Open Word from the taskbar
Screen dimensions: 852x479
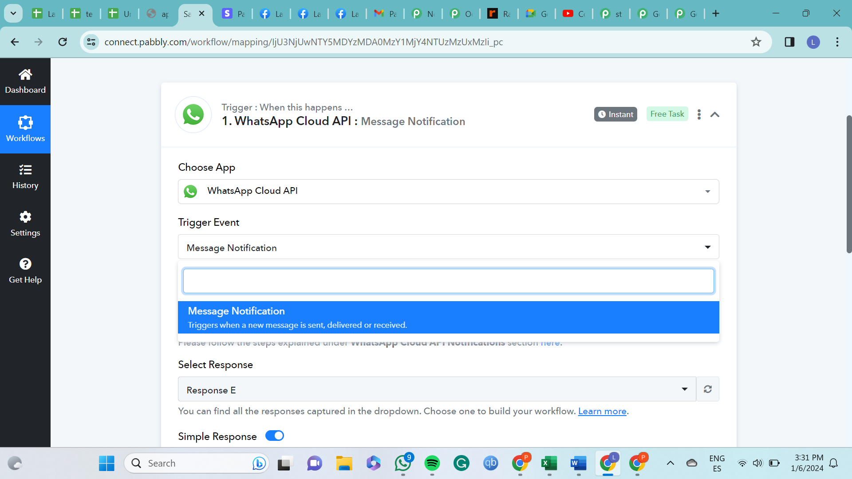(x=579, y=463)
